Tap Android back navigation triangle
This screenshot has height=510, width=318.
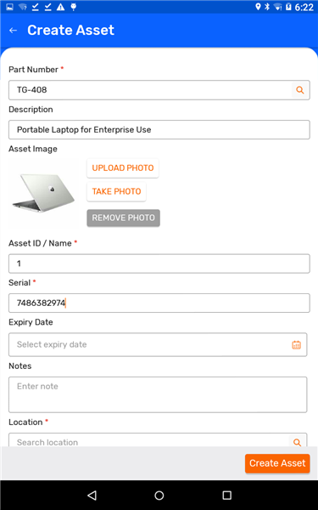pyautogui.click(x=92, y=495)
